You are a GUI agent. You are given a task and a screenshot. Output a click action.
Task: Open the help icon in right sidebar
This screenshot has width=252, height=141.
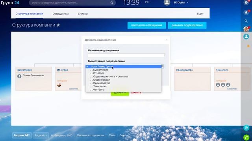tap(246, 2)
